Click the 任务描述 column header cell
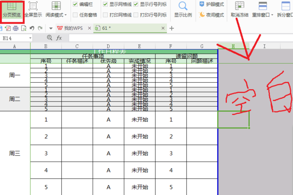The width and height of the screenshot is (293, 195). pyautogui.click(x=77, y=61)
